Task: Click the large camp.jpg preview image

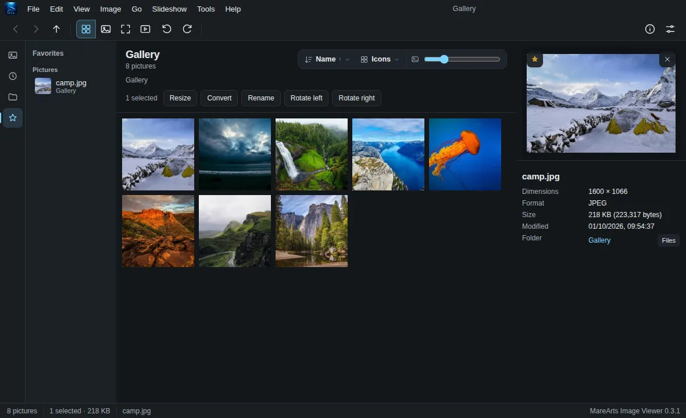Action: pyautogui.click(x=601, y=103)
